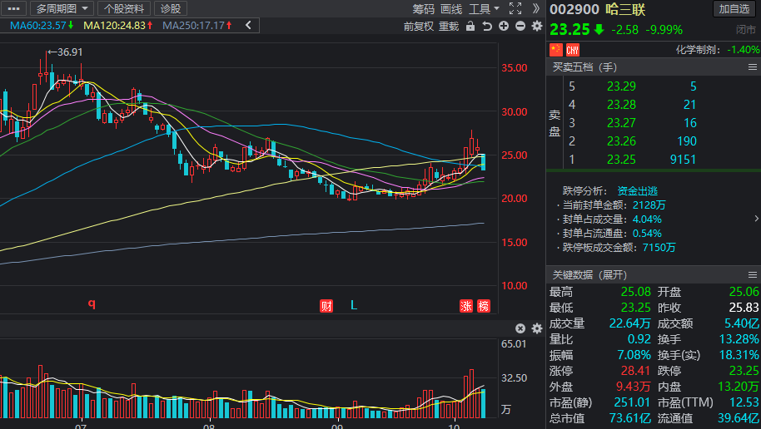
Task: Open the 化学制剂 sector link
Action: (x=698, y=49)
